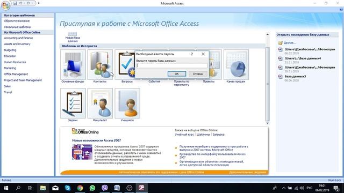
Task: Open Assets and Inventory category
Action: (x=17, y=44)
